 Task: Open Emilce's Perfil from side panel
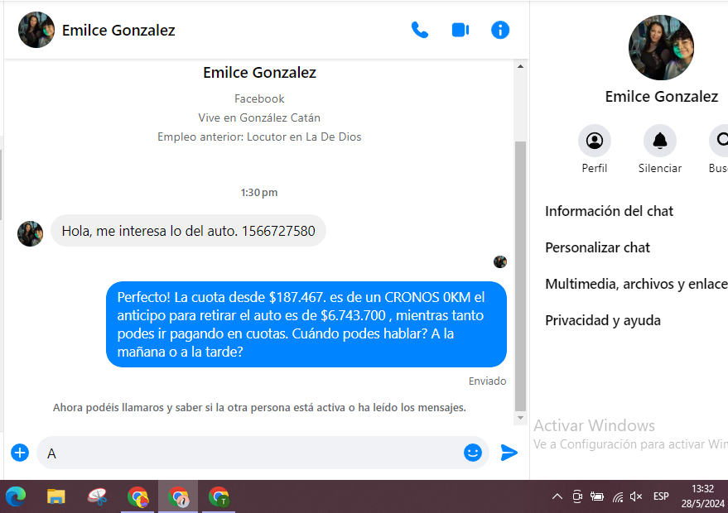[595, 141]
